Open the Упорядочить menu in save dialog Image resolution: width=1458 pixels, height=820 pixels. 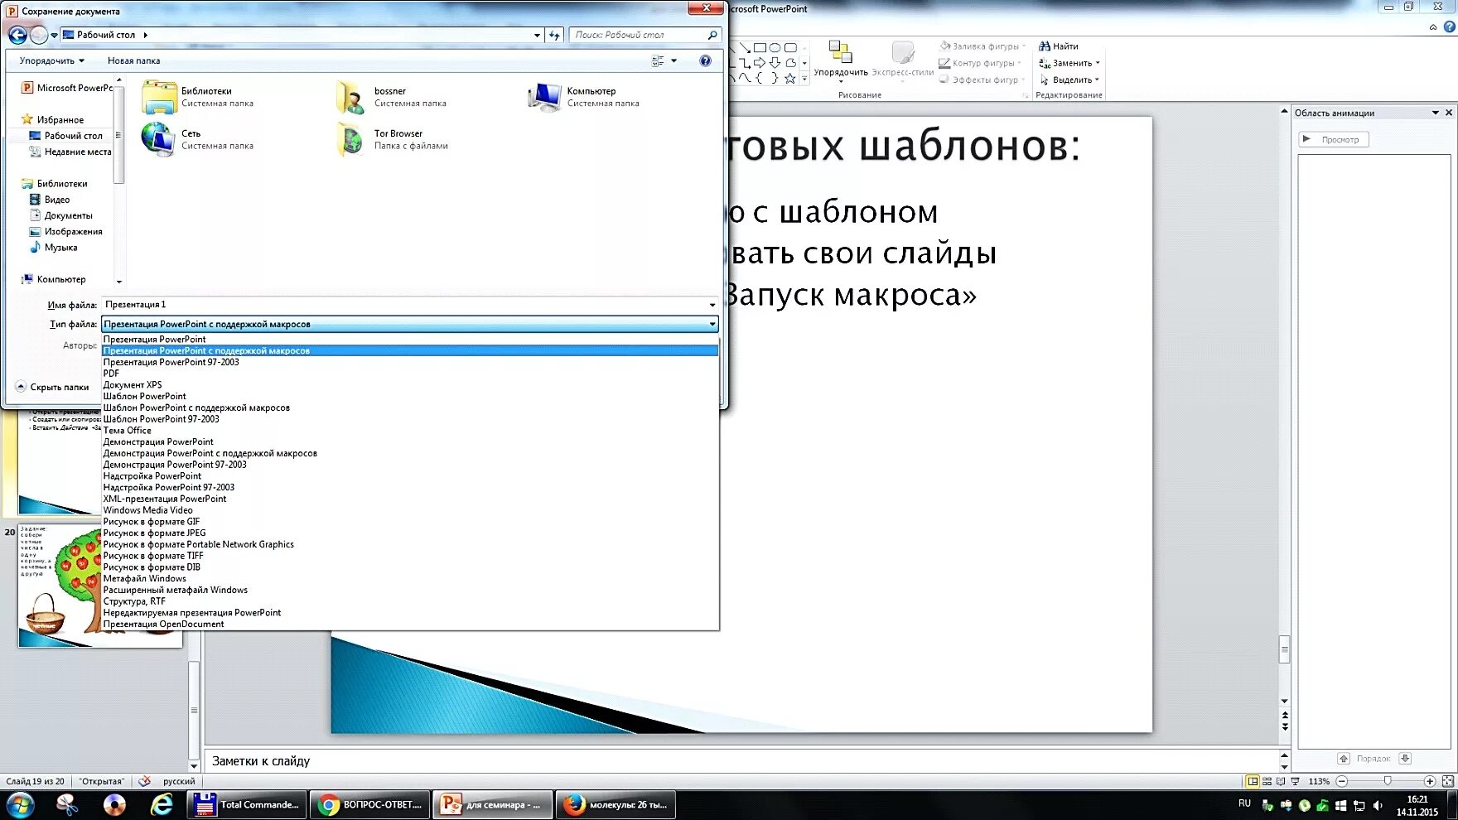coord(51,60)
